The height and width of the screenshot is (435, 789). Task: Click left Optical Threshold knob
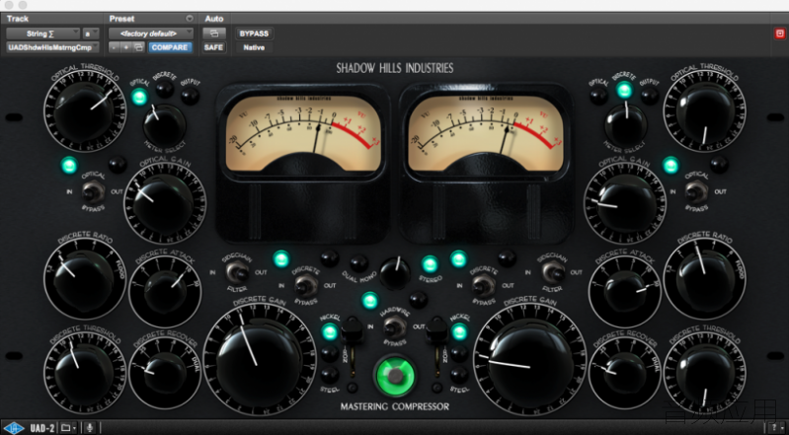(84, 111)
